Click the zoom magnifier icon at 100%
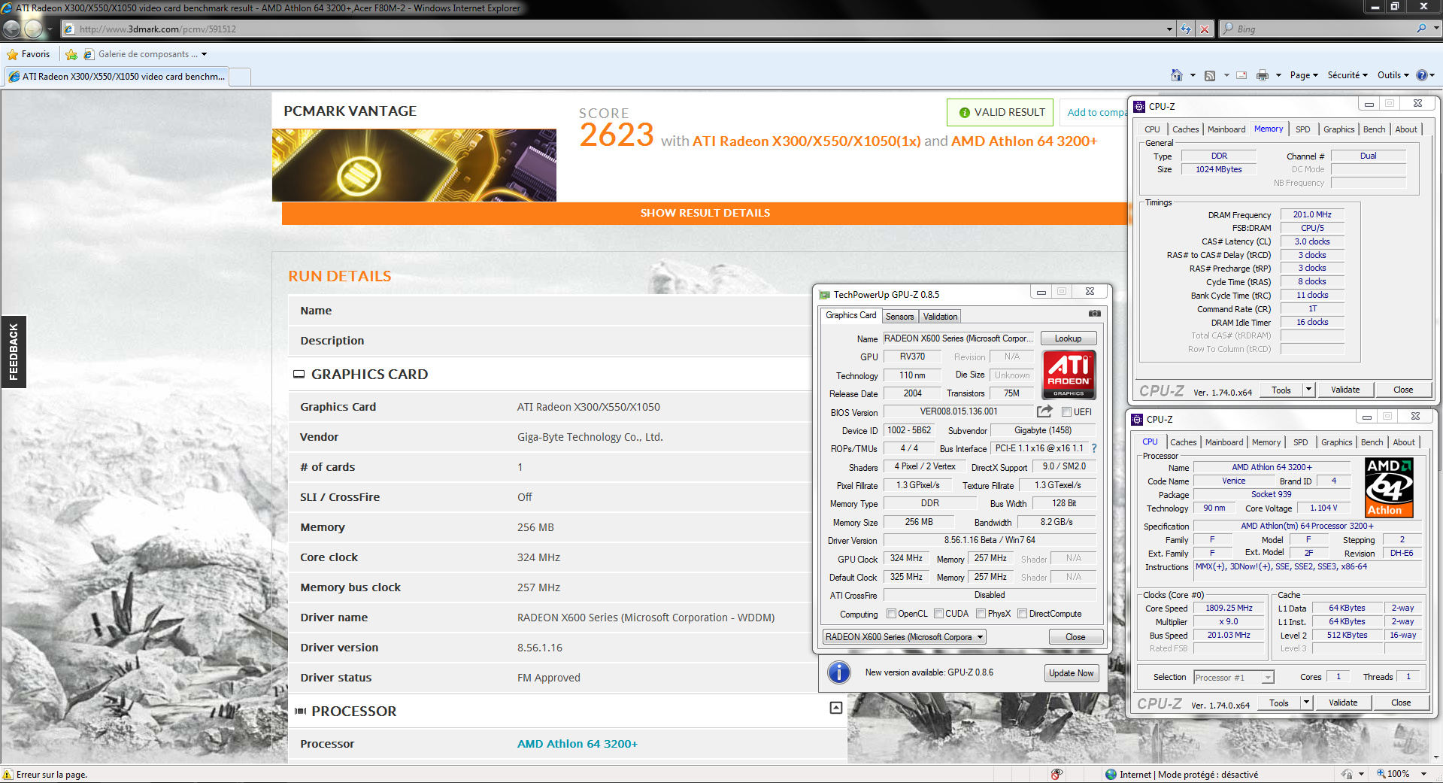1443x783 pixels. [x=1381, y=774]
